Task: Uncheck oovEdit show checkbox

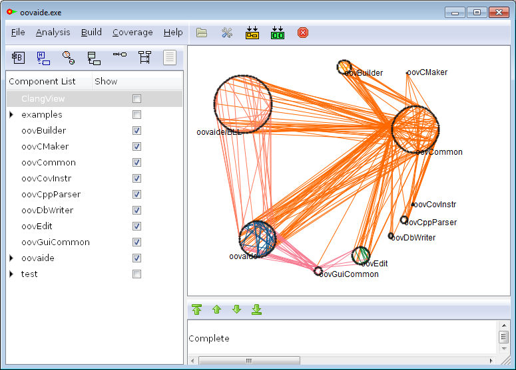Action: click(x=136, y=227)
